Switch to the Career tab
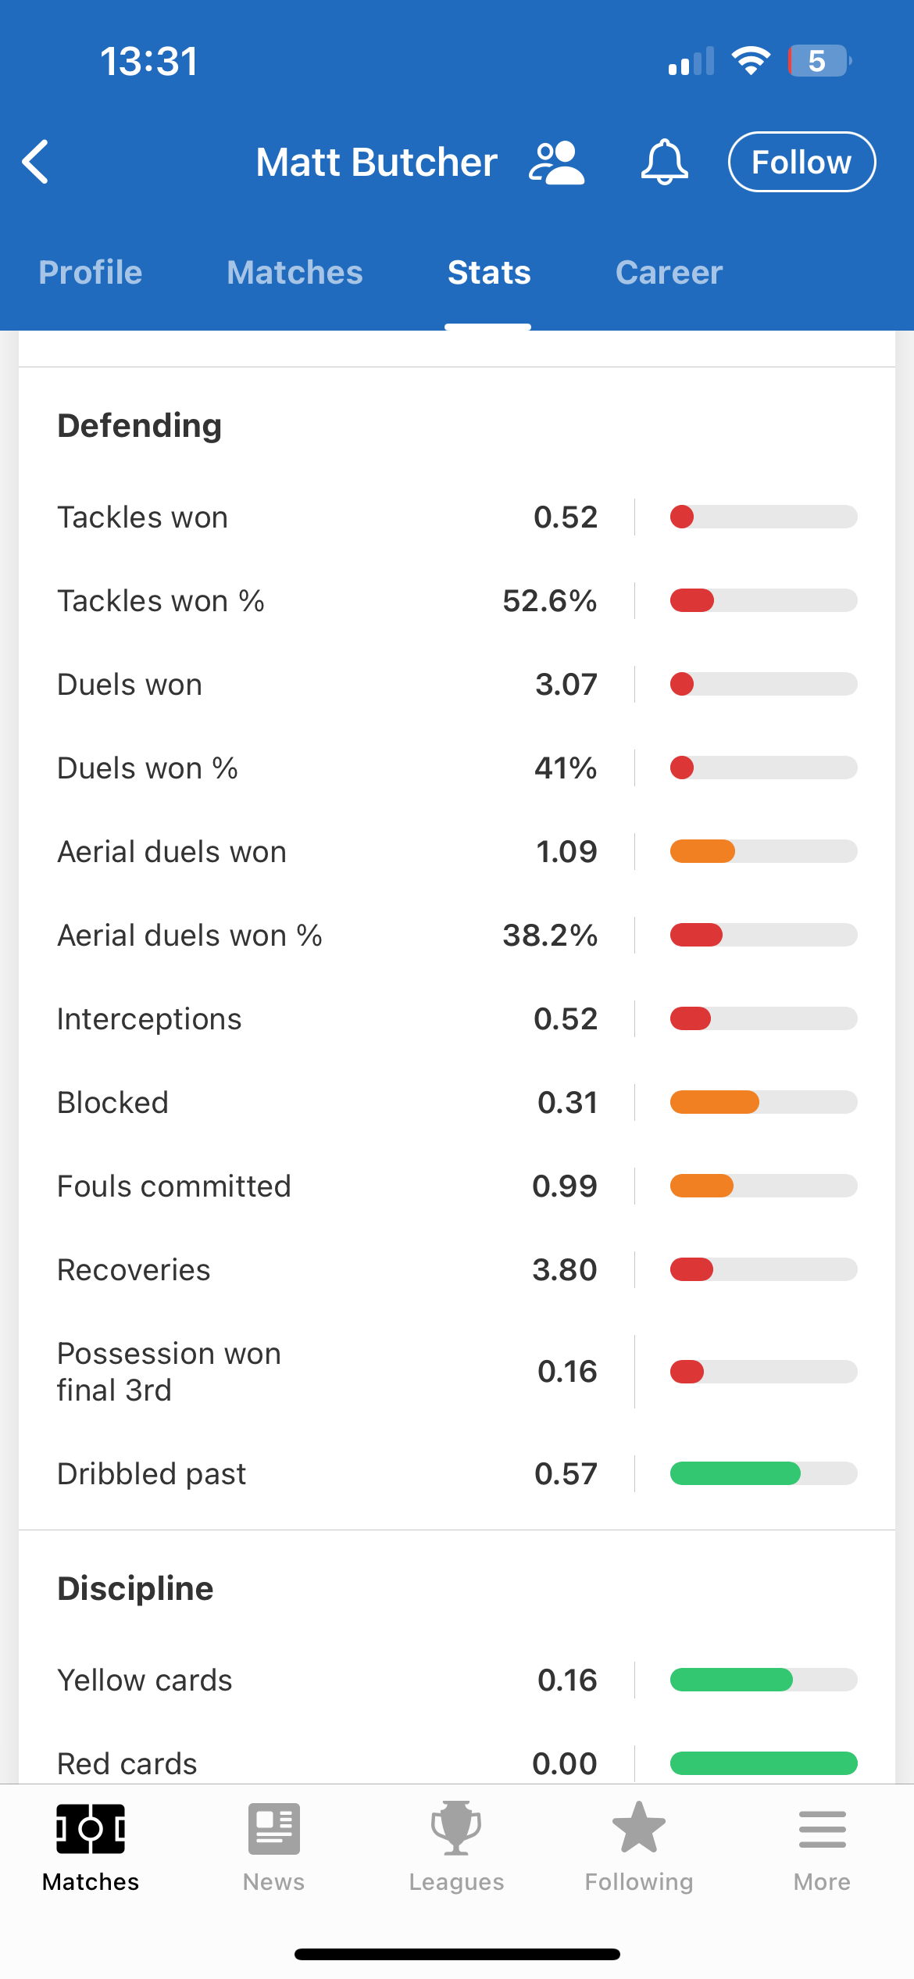The height and width of the screenshot is (1979, 914). click(x=669, y=273)
